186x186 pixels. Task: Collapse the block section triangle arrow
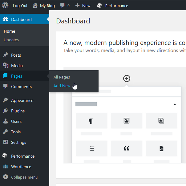[175, 104]
